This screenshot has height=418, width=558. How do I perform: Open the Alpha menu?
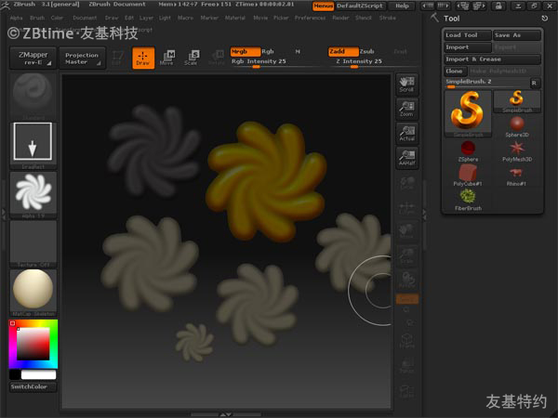16,18
